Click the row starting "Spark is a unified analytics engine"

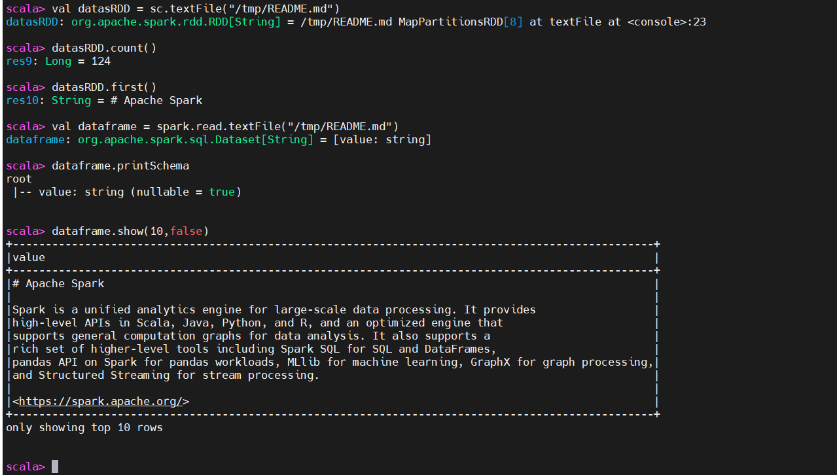coord(274,309)
